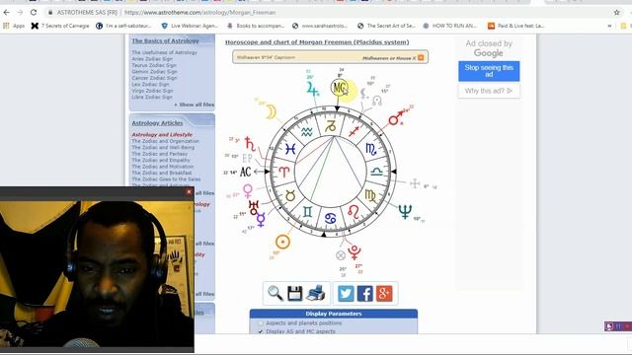This screenshot has width=632, height=355.
Task: Share the chart on Google Plus
Action: tap(384, 294)
